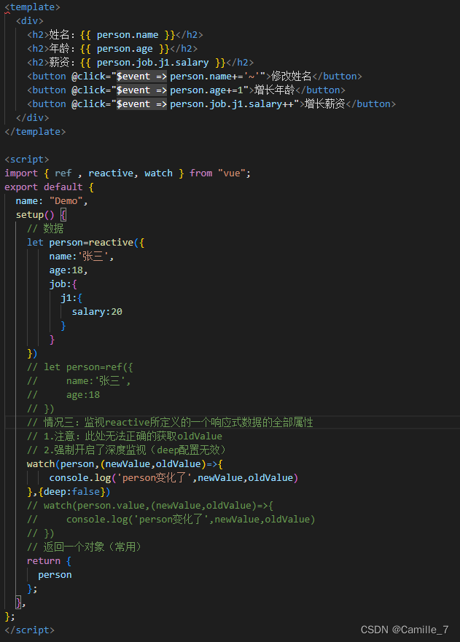
Task: Click the '情况三' comment line
Action: click(170, 422)
